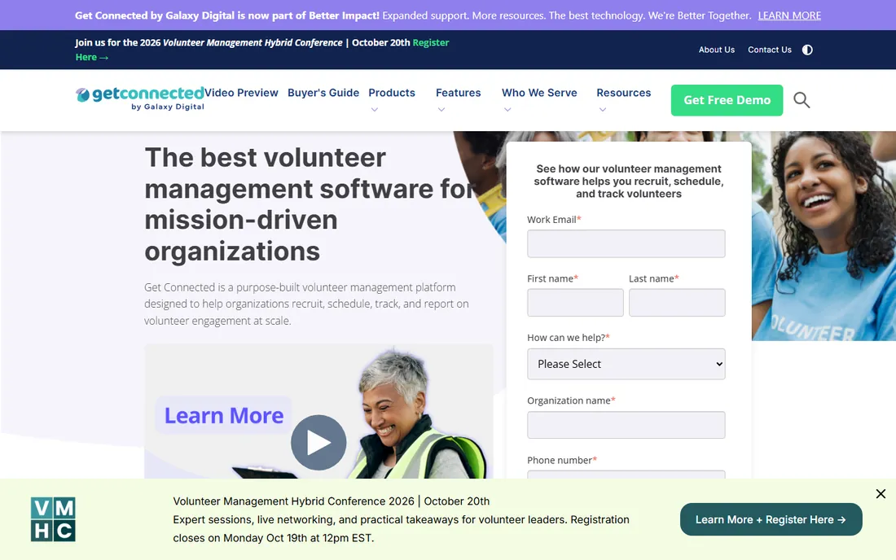Click the headline "The best volunteer management software"
This screenshot has width=896, height=560.
pyautogui.click(x=311, y=204)
